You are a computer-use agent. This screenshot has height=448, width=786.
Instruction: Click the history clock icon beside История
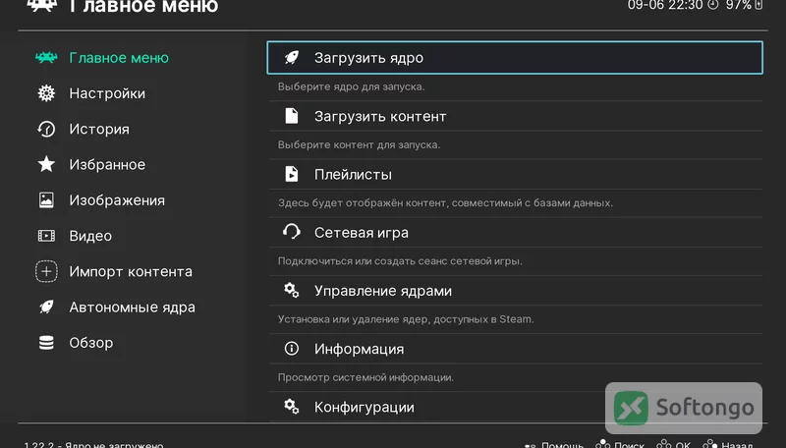[46, 129]
